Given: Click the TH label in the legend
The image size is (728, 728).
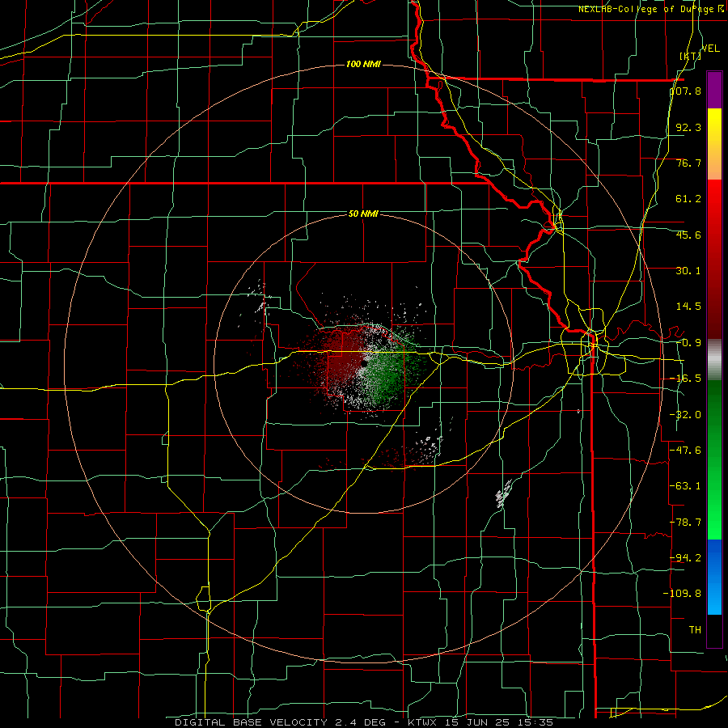Looking at the screenshot, I should click(695, 629).
